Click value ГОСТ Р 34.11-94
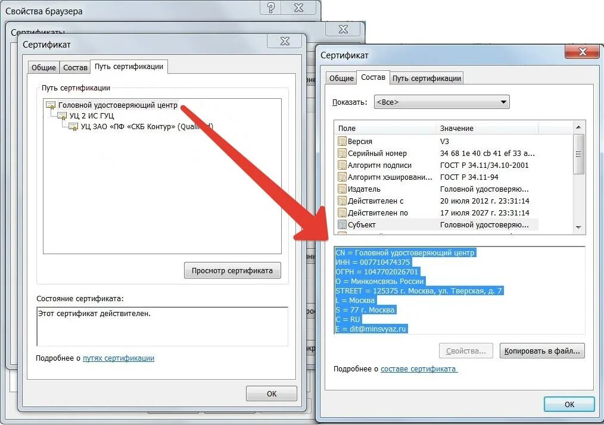This screenshot has height=425, width=604. (x=469, y=177)
